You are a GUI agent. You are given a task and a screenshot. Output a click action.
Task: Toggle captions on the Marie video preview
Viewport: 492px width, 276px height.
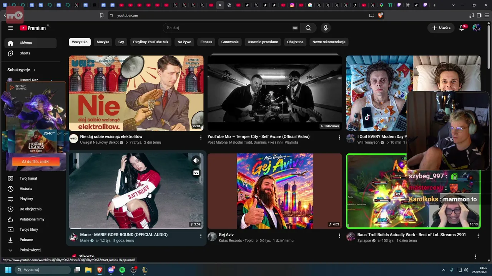pos(196,173)
